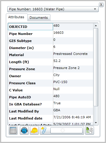Click the vertical scrollbar thumb
This screenshot has height=143, width=106.
click(96, 67)
